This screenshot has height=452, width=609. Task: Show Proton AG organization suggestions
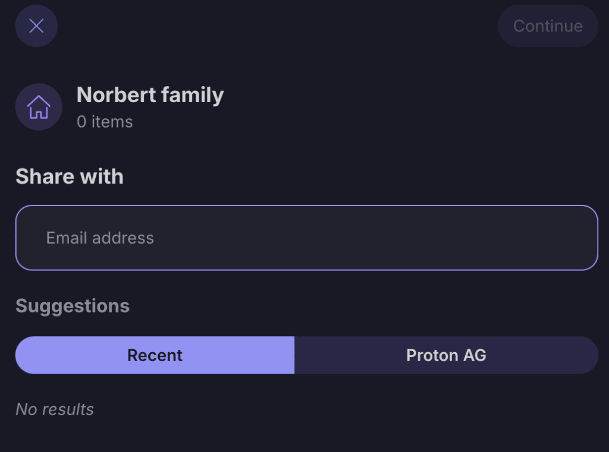click(446, 355)
